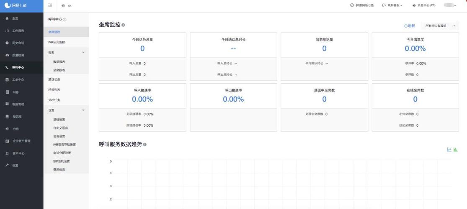Screen dimensions: 467x209
Task: Click the help icon next to 呼叫中心
Action: click(x=65, y=19)
